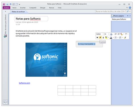Screen dimensions: 135x108
Task: Click the OneNote application icon in title bar
Action: [4, 4]
